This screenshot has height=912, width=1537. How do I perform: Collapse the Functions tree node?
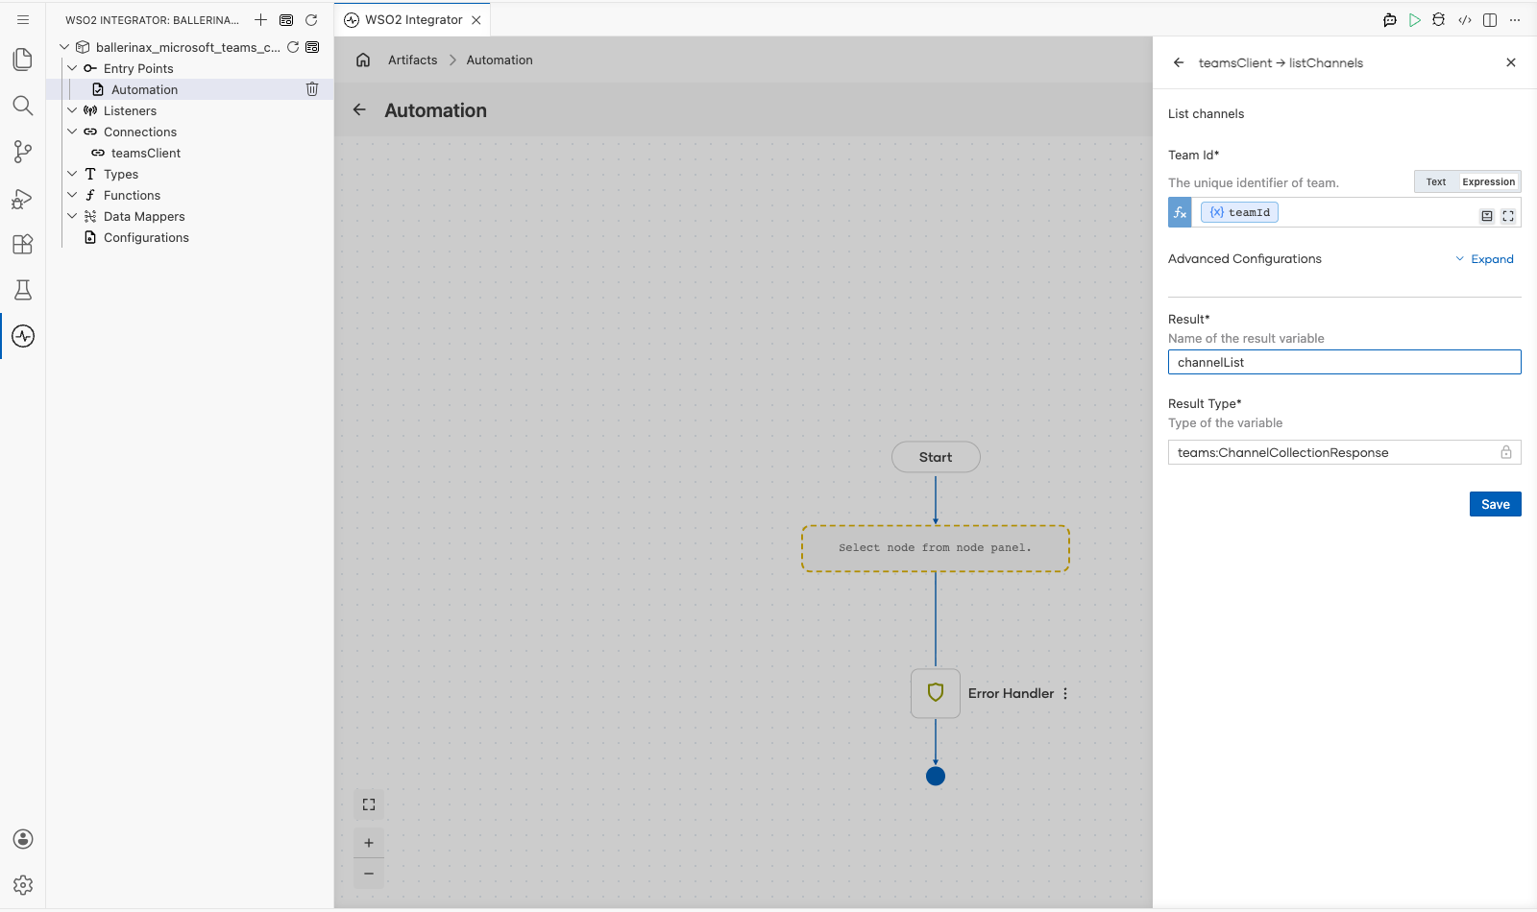point(72,194)
